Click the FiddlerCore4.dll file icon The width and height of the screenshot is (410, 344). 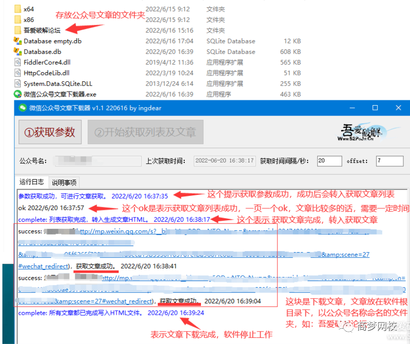[18, 62]
